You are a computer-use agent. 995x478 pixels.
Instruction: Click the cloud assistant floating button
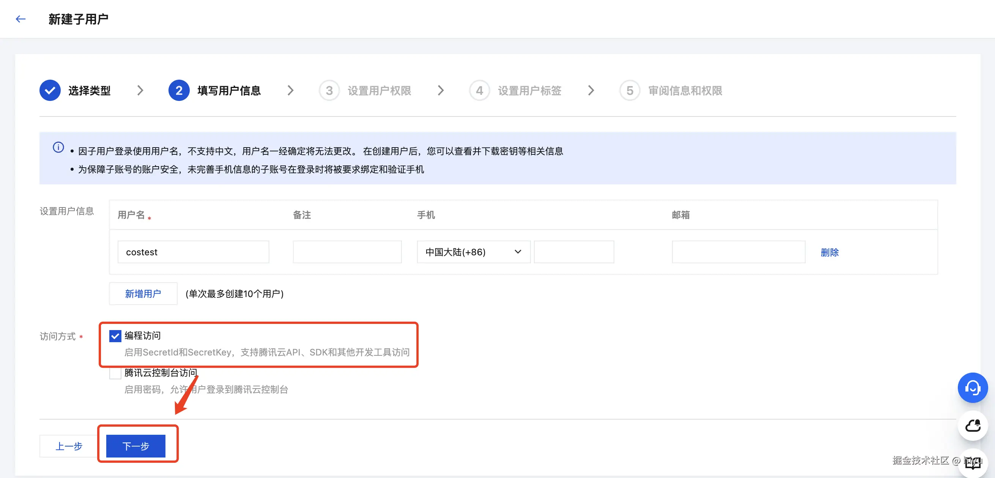[972, 426]
